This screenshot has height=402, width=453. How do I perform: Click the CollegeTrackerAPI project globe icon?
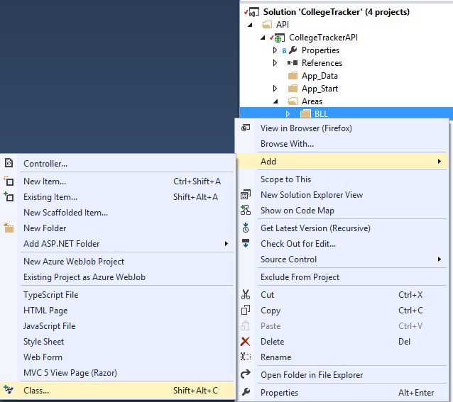278,38
